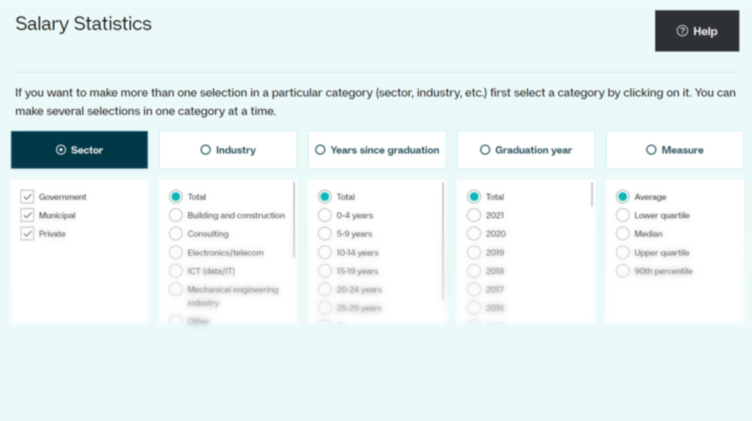This screenshot has height=421, width=752.
Task: Pick 0-4 years since graduation
Action: point(325,216)
